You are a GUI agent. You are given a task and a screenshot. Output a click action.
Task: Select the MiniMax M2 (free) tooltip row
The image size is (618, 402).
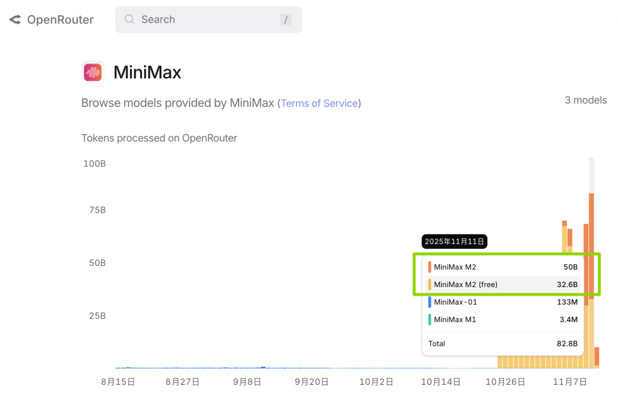click(504, 285)
